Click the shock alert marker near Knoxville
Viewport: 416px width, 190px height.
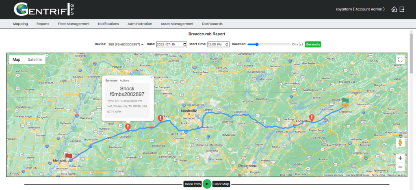coord(312,118)
